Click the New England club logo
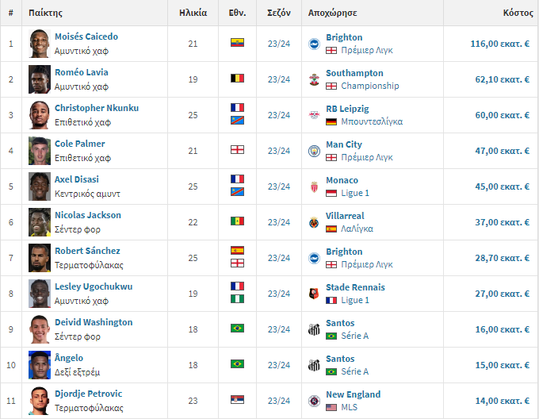 [314, 401]
